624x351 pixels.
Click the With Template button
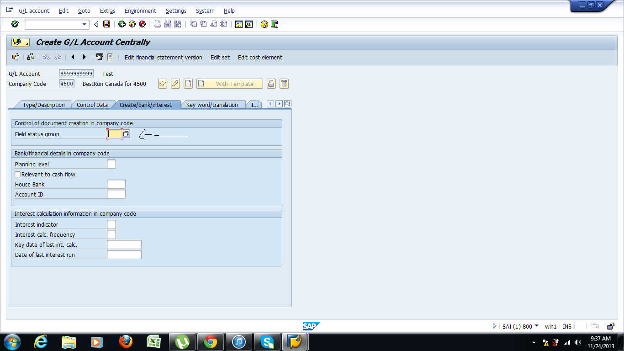point(229,84)
